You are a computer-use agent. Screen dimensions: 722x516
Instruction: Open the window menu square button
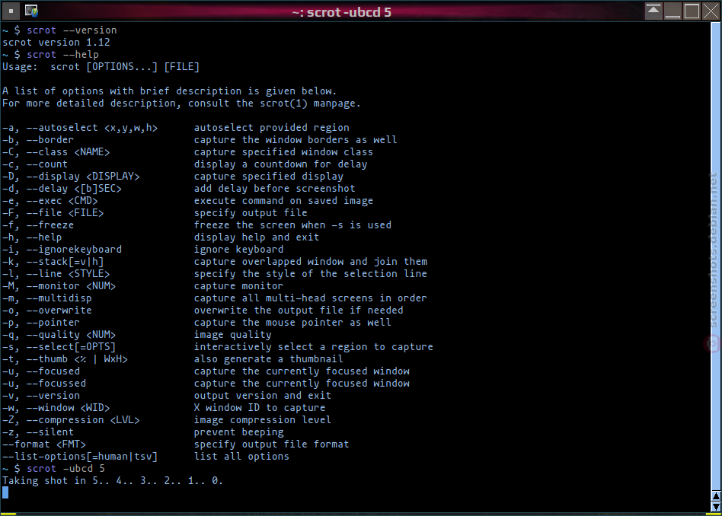click(x=11, y=11)
